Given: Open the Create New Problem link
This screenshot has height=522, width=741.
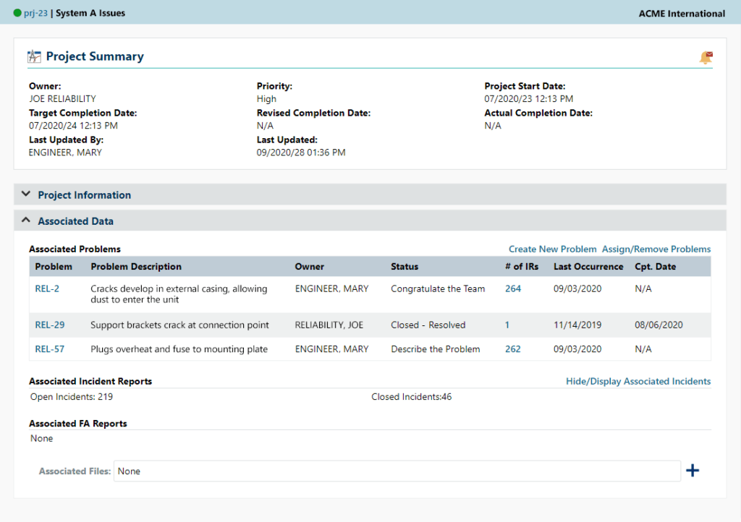Looking at the screenshot, I should pyautogui.click(x=552, y=249).
